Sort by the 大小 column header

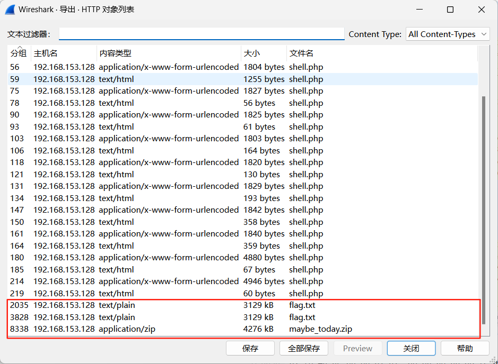[251, 53]
